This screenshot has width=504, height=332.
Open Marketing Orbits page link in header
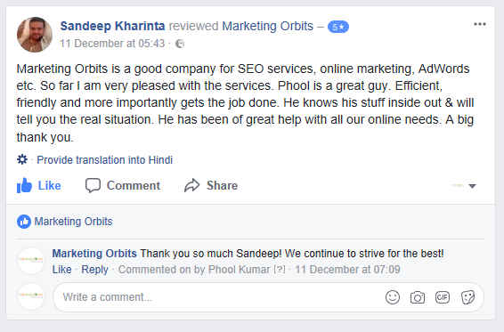pos(267,26)
